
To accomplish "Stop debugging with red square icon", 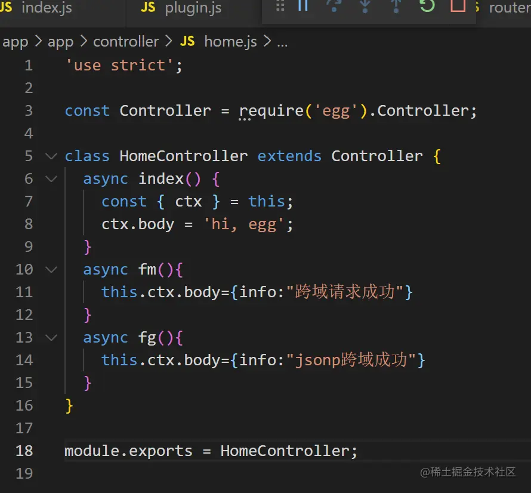I will pyautogui.click(x=458, y=6).
